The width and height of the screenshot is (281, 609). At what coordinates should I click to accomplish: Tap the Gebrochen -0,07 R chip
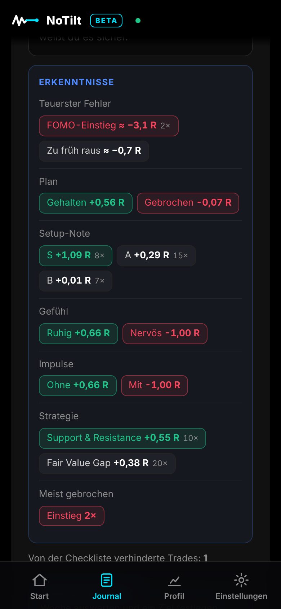coord(188,203)
